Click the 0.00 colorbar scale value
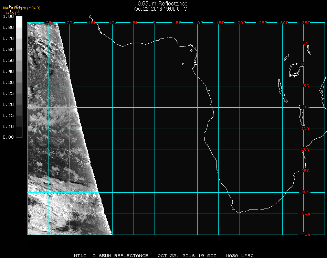327x258 pixels. (x=8, y=137)
